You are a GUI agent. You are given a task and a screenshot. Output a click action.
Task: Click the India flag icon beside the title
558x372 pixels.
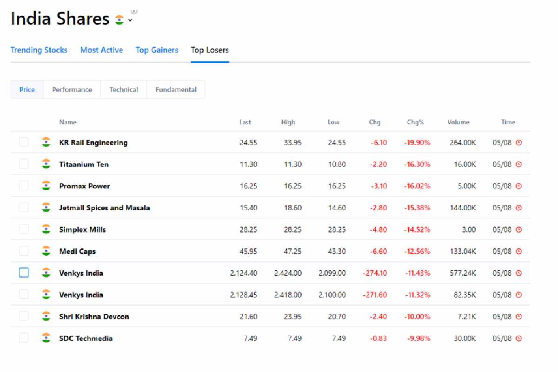pos(120,20)
